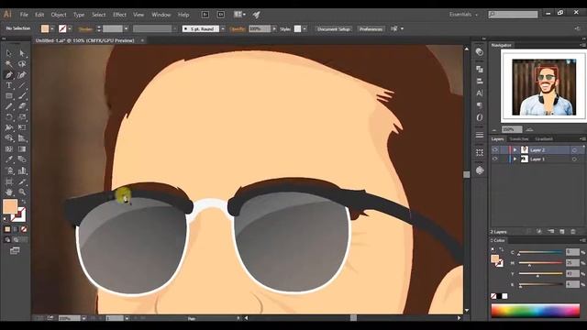Click the Document Setup button
The height and width of the screenshot is (330, 587).
pos(333,28)
